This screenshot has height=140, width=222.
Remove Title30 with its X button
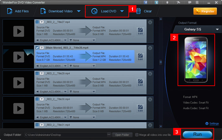[150, 99]
